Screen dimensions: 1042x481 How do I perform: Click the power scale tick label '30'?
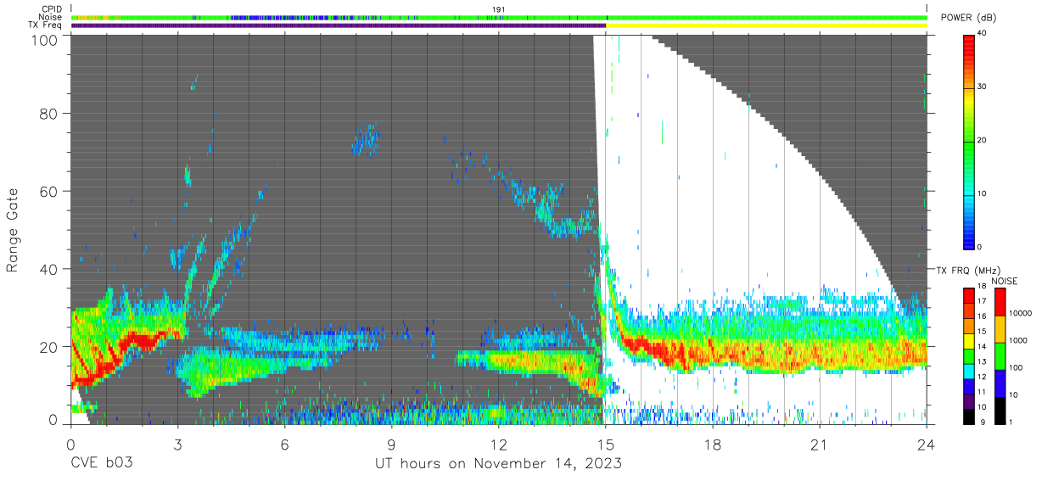(982, 87)
